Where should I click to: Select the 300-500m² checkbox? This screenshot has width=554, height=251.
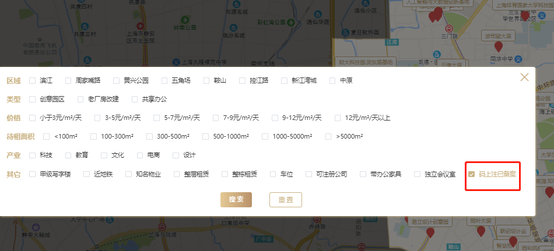149,137
